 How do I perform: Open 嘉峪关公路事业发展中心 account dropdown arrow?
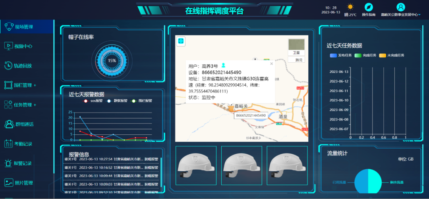tap(419, 15)
